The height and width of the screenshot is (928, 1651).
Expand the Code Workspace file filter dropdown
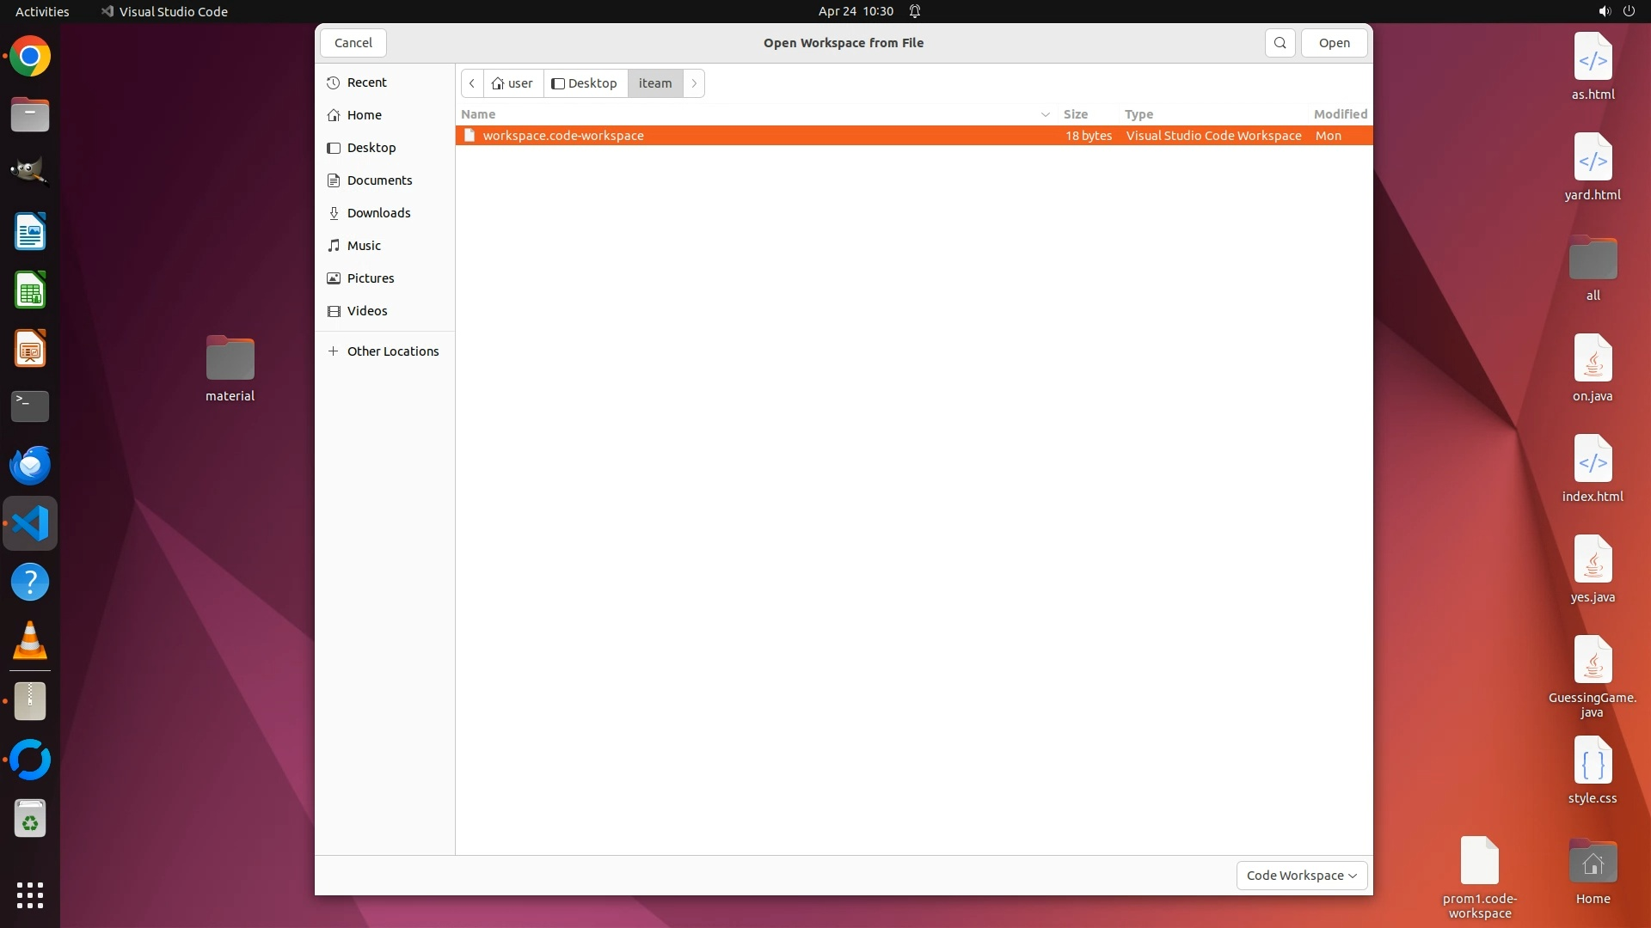pos(1301,876)
